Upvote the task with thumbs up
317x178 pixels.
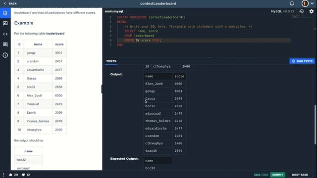click(x=10, y=175)
